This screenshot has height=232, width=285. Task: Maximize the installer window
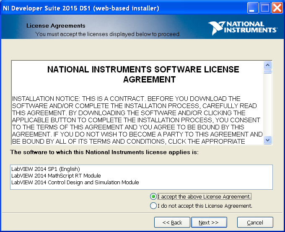[x=265, y=8]
